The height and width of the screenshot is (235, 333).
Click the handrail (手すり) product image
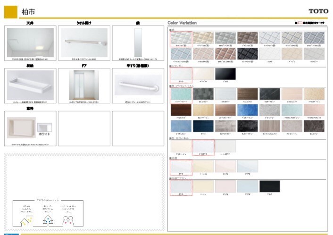137,84
